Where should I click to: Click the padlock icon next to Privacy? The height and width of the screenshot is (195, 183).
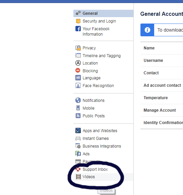(78, 48)
